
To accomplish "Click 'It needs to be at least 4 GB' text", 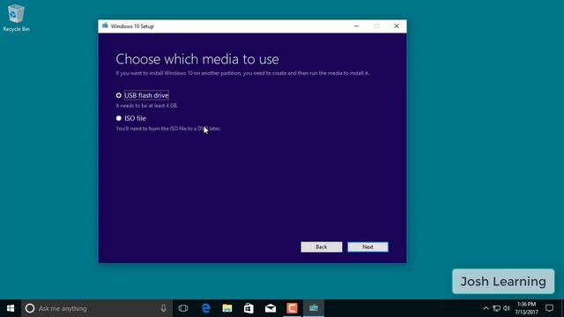I will (x=147, y=106).
